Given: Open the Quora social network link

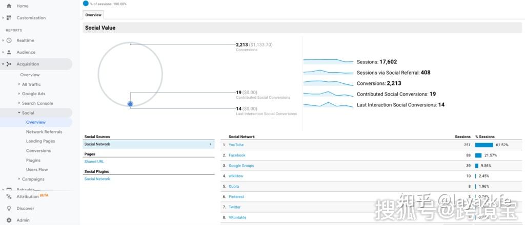Looking at the screenshot, I should [234, 186].
